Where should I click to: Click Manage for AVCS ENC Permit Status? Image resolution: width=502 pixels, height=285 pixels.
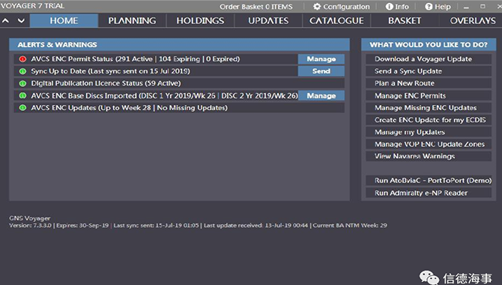pyautogui.click(x=321, y=59)
